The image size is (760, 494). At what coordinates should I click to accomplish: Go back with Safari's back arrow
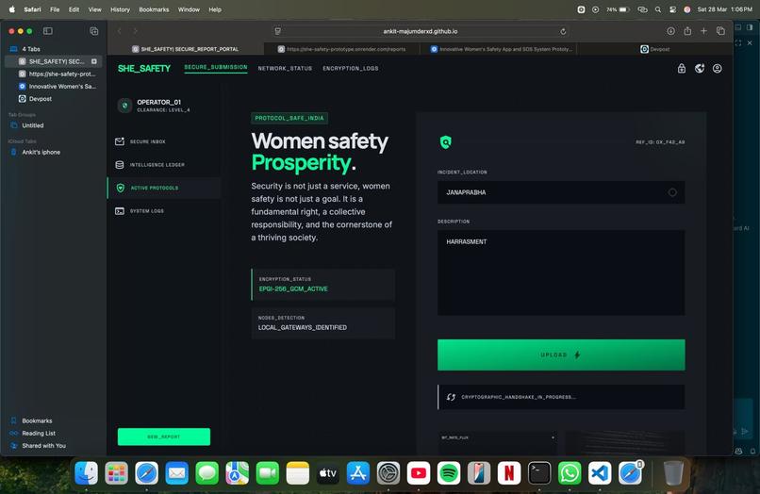pos(119,31)
